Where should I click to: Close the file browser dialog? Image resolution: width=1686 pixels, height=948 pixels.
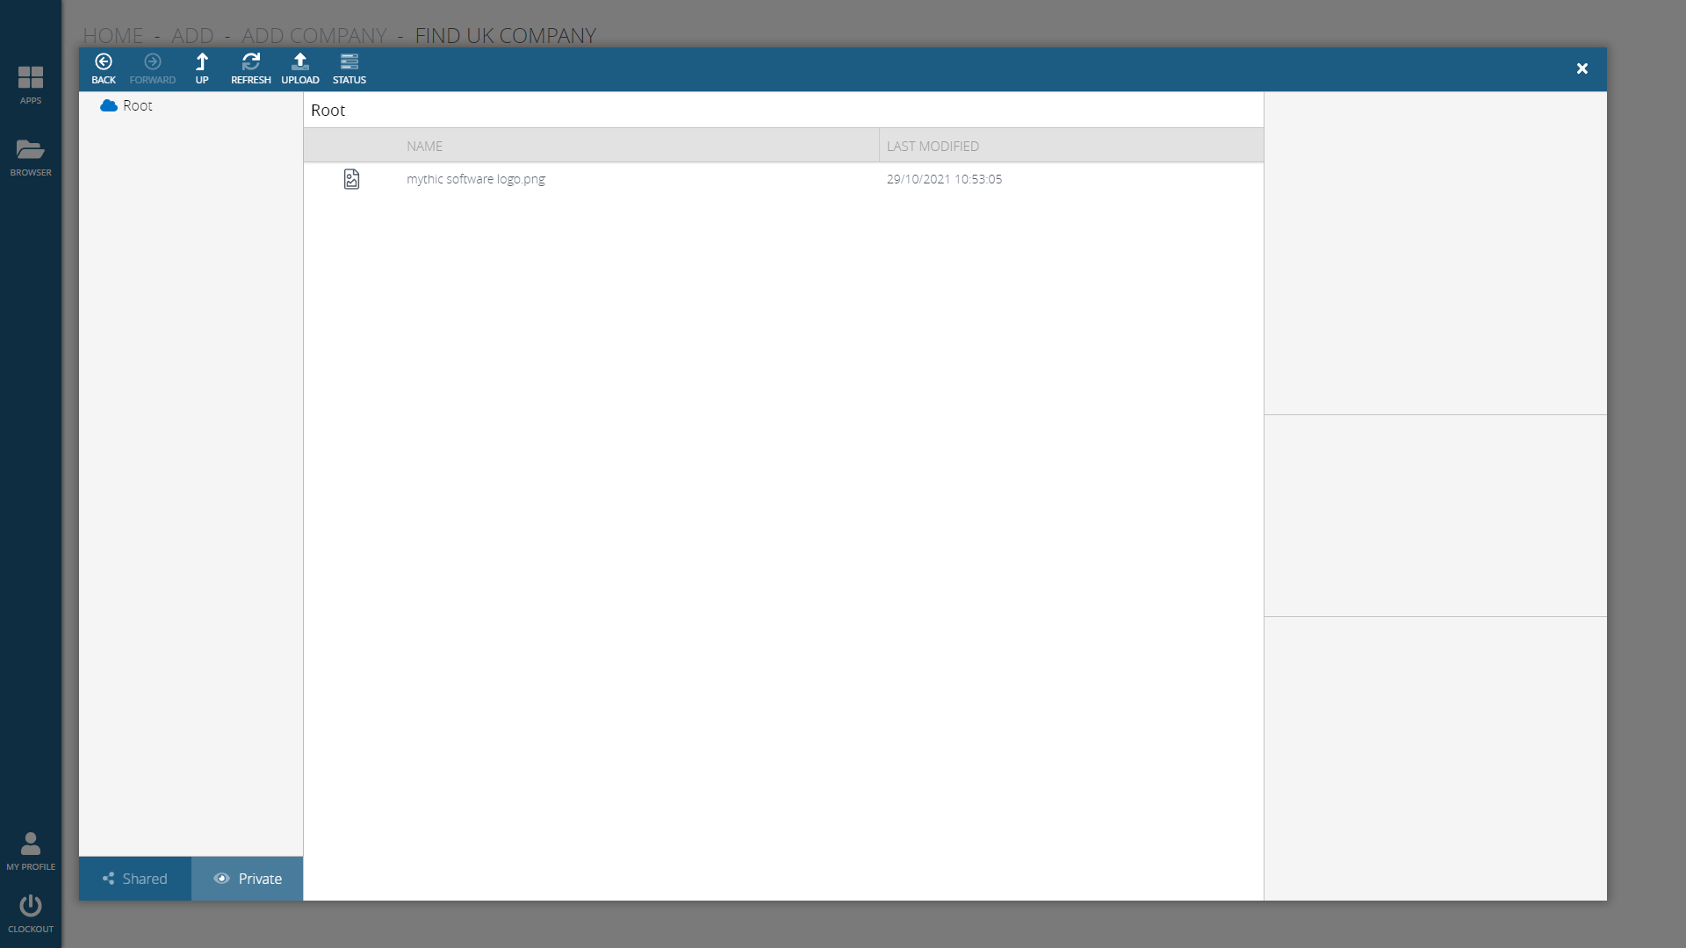pos(1582,68)
